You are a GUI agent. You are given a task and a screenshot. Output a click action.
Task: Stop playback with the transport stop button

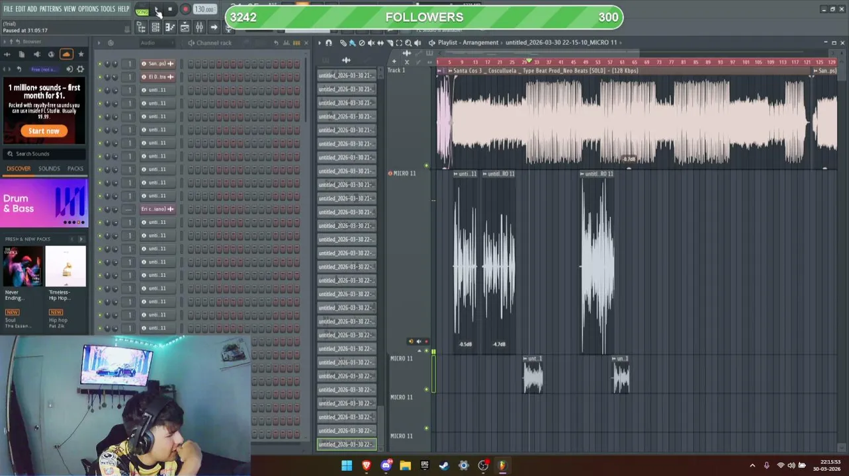coord(170,9)
